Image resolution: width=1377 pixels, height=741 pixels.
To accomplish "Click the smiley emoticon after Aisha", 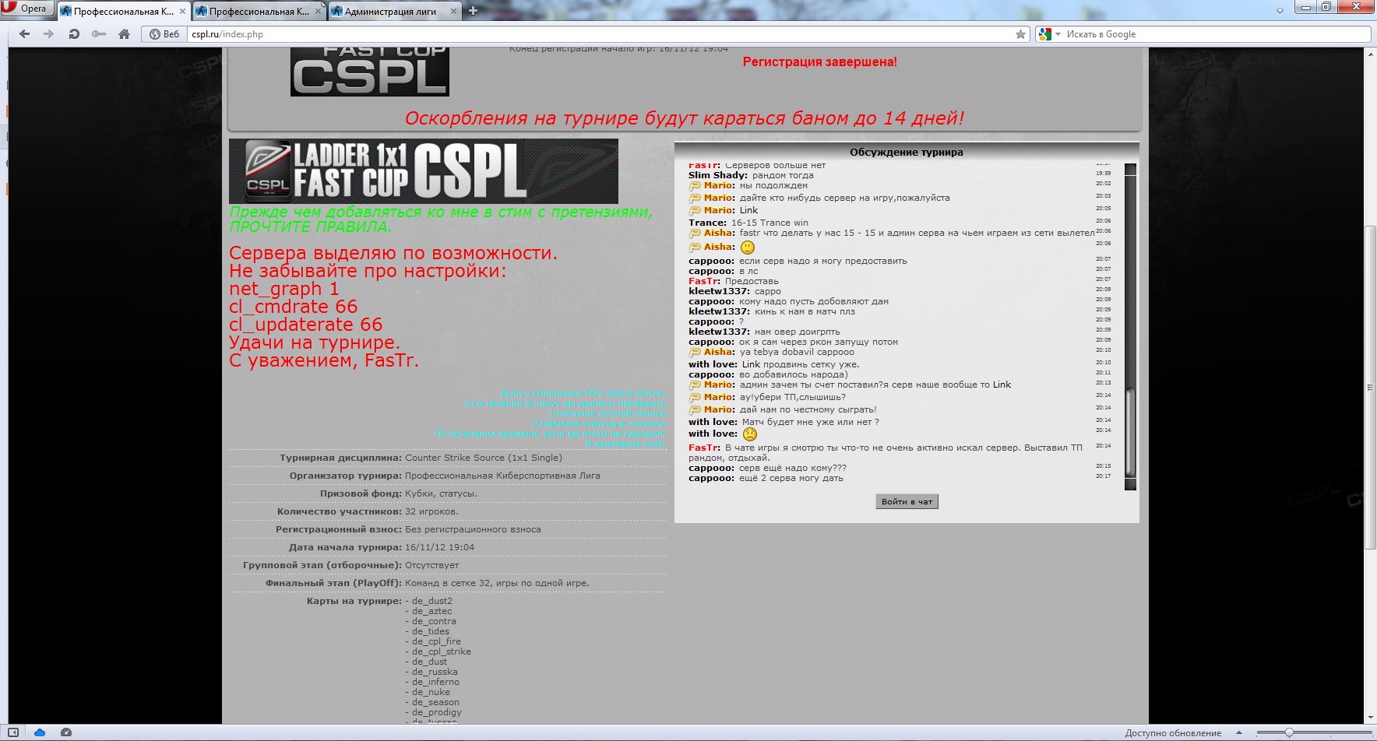I will [x=748, y=248].
